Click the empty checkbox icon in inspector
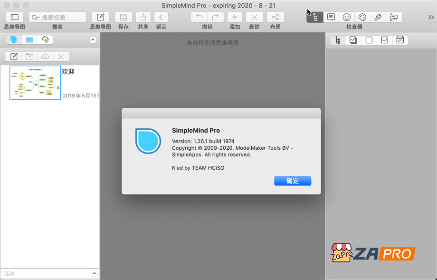 pos(369,40)
